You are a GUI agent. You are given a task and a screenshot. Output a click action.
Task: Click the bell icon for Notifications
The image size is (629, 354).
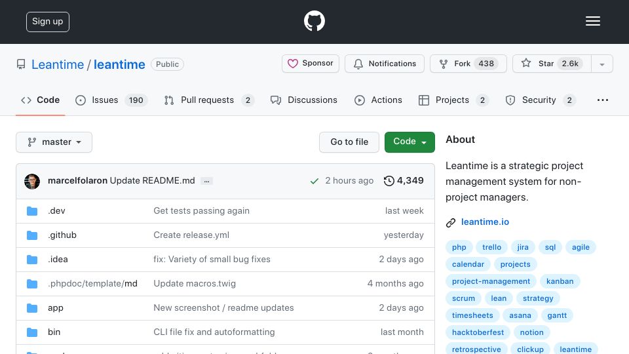coord(358,64)
